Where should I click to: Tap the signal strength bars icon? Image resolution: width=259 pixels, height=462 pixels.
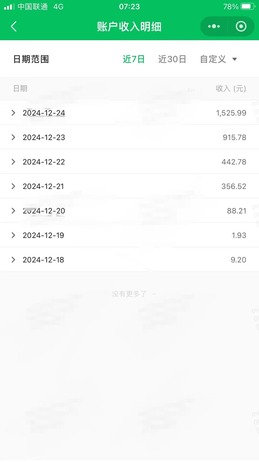(x=9, y=6)
